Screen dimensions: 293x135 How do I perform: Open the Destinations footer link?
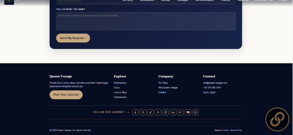pos(120,83)
